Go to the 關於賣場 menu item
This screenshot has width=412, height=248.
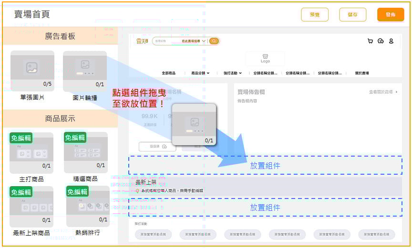[361, 73]
